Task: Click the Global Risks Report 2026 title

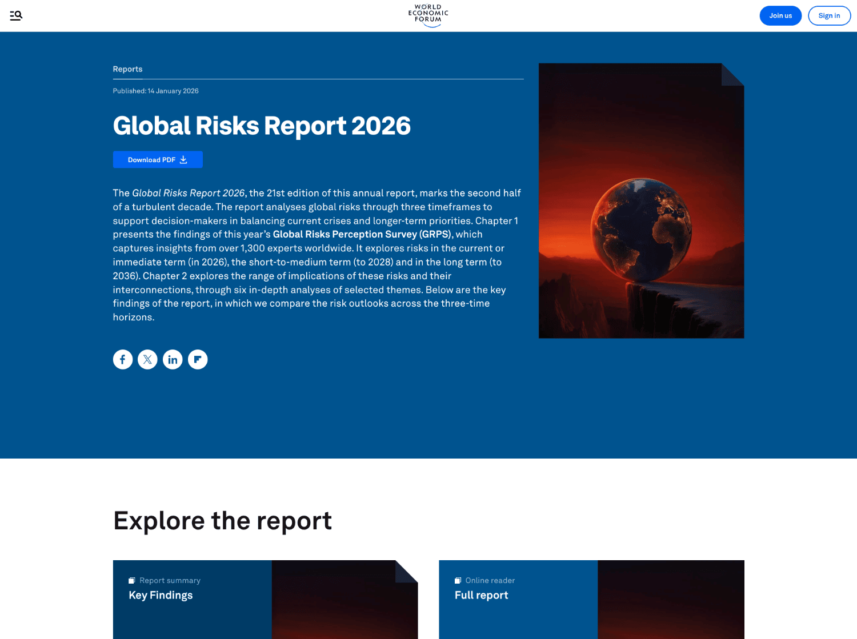Action: pos(262,126)
